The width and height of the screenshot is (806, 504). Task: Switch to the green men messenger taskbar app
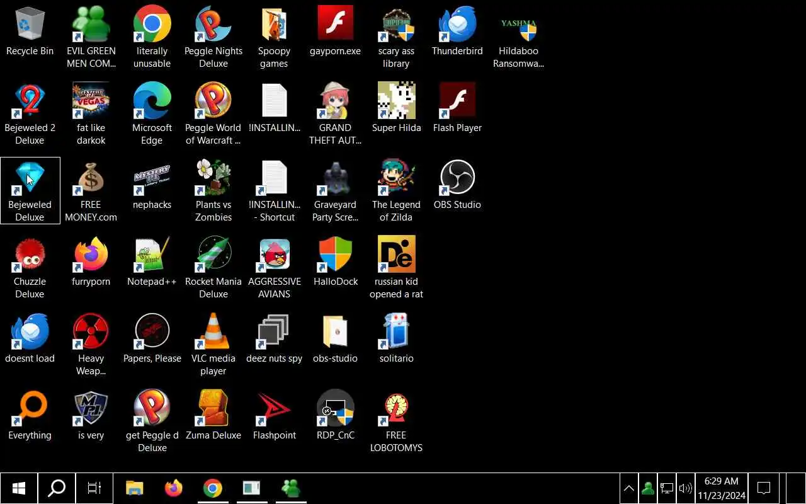pos(290,488)
